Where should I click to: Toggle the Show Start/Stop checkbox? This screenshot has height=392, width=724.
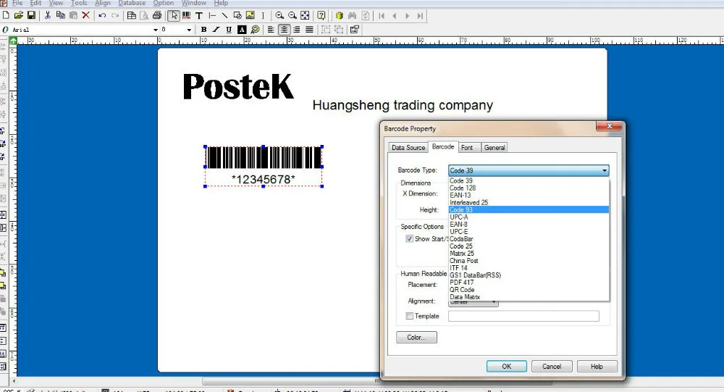(x=409, y=238)
